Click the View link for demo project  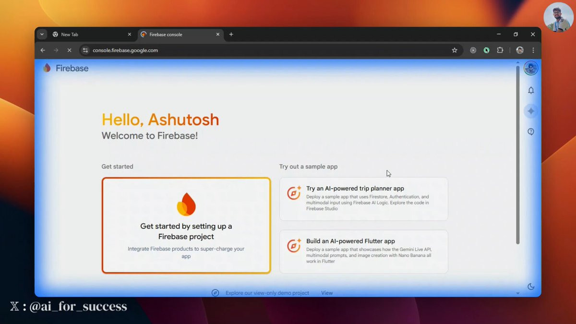327,293
